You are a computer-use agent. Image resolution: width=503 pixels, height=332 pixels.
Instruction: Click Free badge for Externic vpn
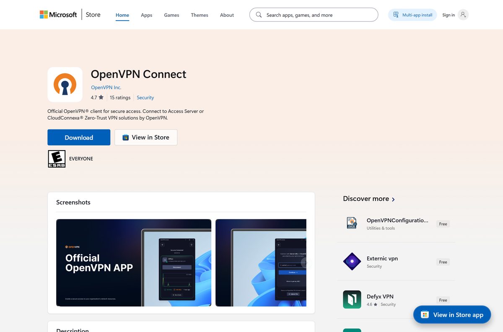(443, 262)
